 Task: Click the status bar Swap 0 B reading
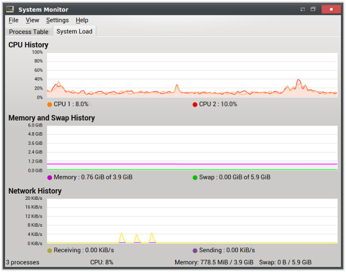tap(285, 262)
